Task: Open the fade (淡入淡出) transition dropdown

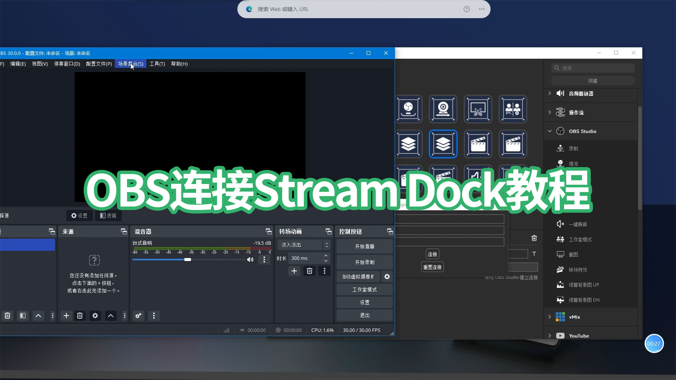Action: tap(303, 245)
